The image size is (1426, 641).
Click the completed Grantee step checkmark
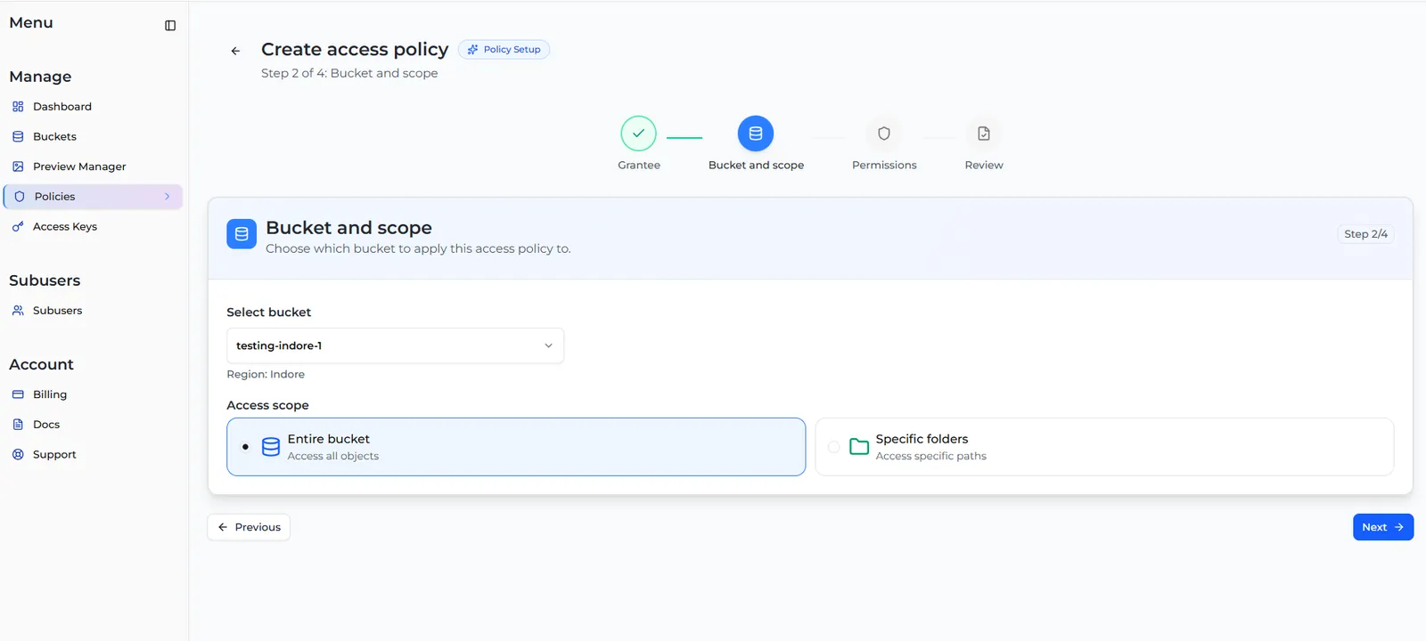click(x=639, y=134)
